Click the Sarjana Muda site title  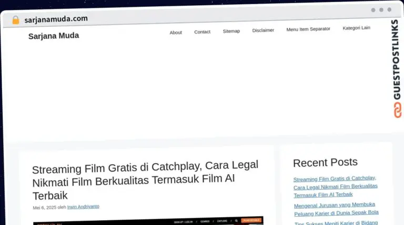[x=54, y=36]
